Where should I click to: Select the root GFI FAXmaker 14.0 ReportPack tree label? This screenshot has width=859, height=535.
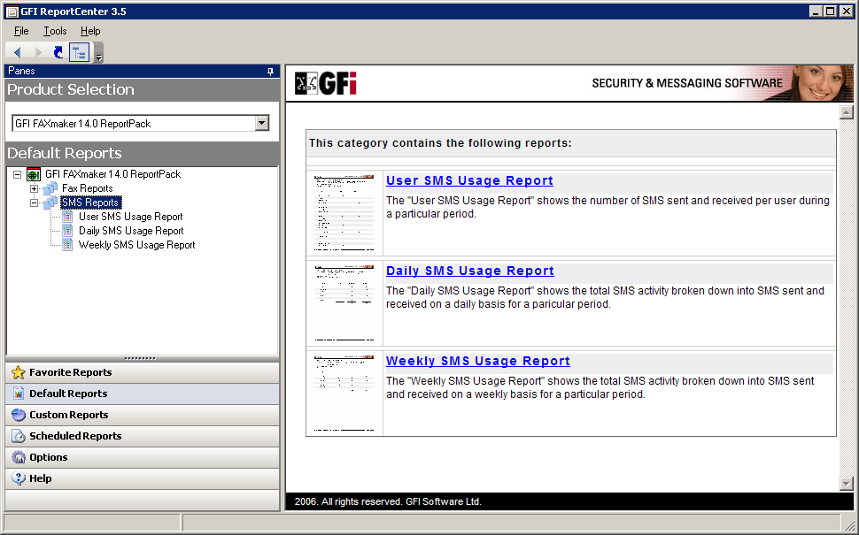112,174
